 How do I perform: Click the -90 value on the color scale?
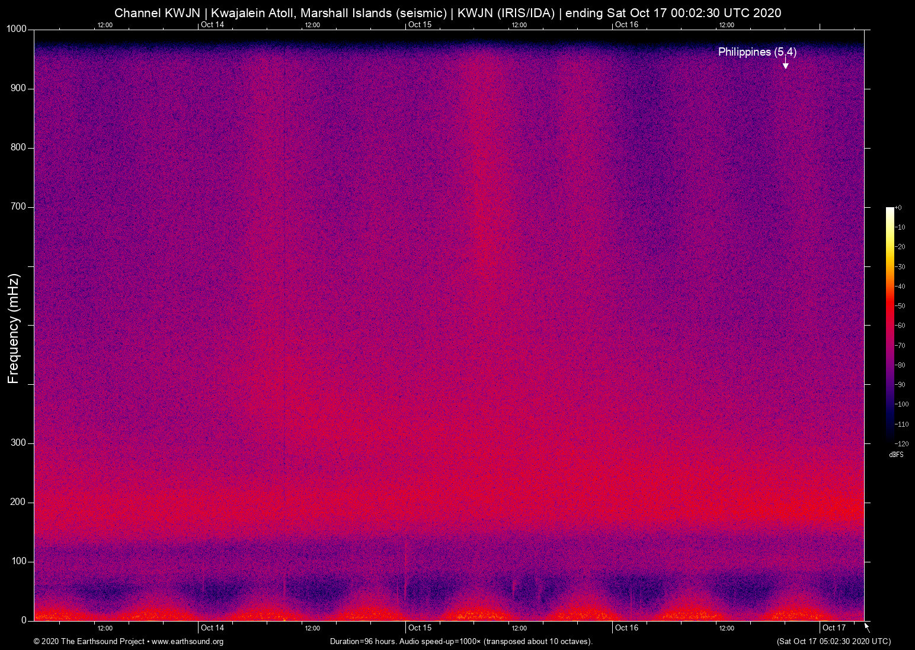pos(900,385)
